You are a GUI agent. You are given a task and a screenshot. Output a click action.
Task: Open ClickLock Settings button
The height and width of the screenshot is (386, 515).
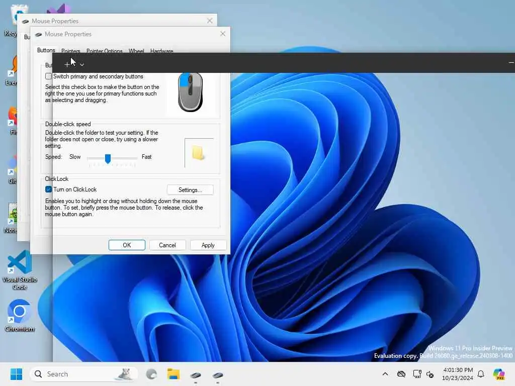190,190
